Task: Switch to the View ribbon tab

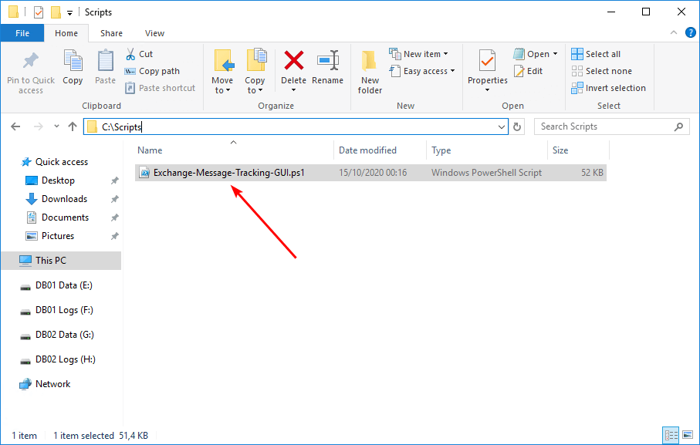Action: (x=154, y=33)
